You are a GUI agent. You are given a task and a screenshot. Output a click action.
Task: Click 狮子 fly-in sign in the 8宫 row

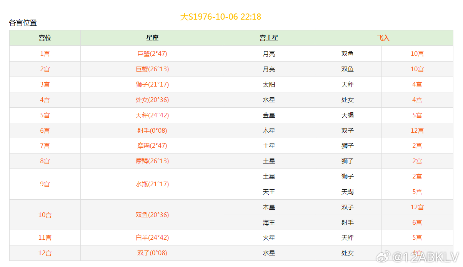348,161
